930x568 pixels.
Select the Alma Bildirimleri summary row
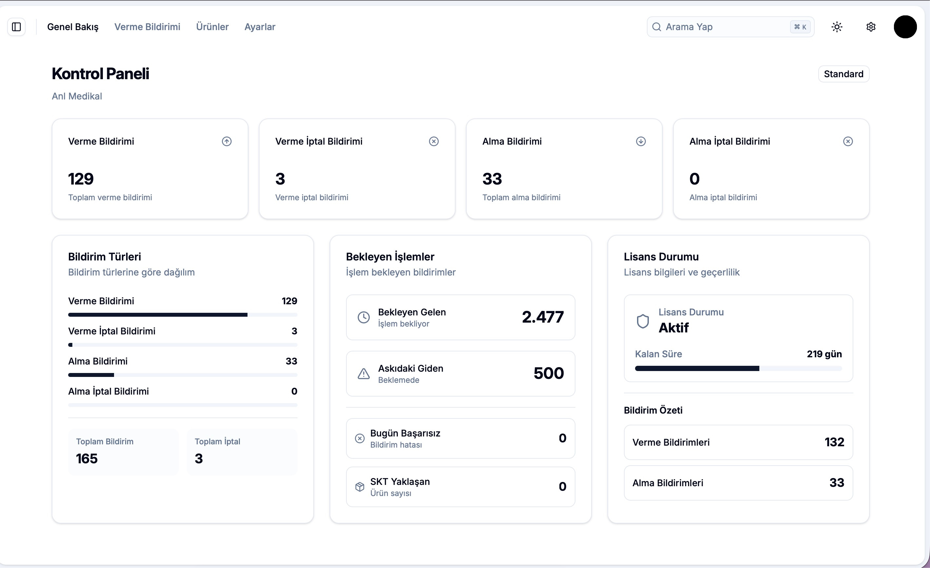click(x=738, y=483)
